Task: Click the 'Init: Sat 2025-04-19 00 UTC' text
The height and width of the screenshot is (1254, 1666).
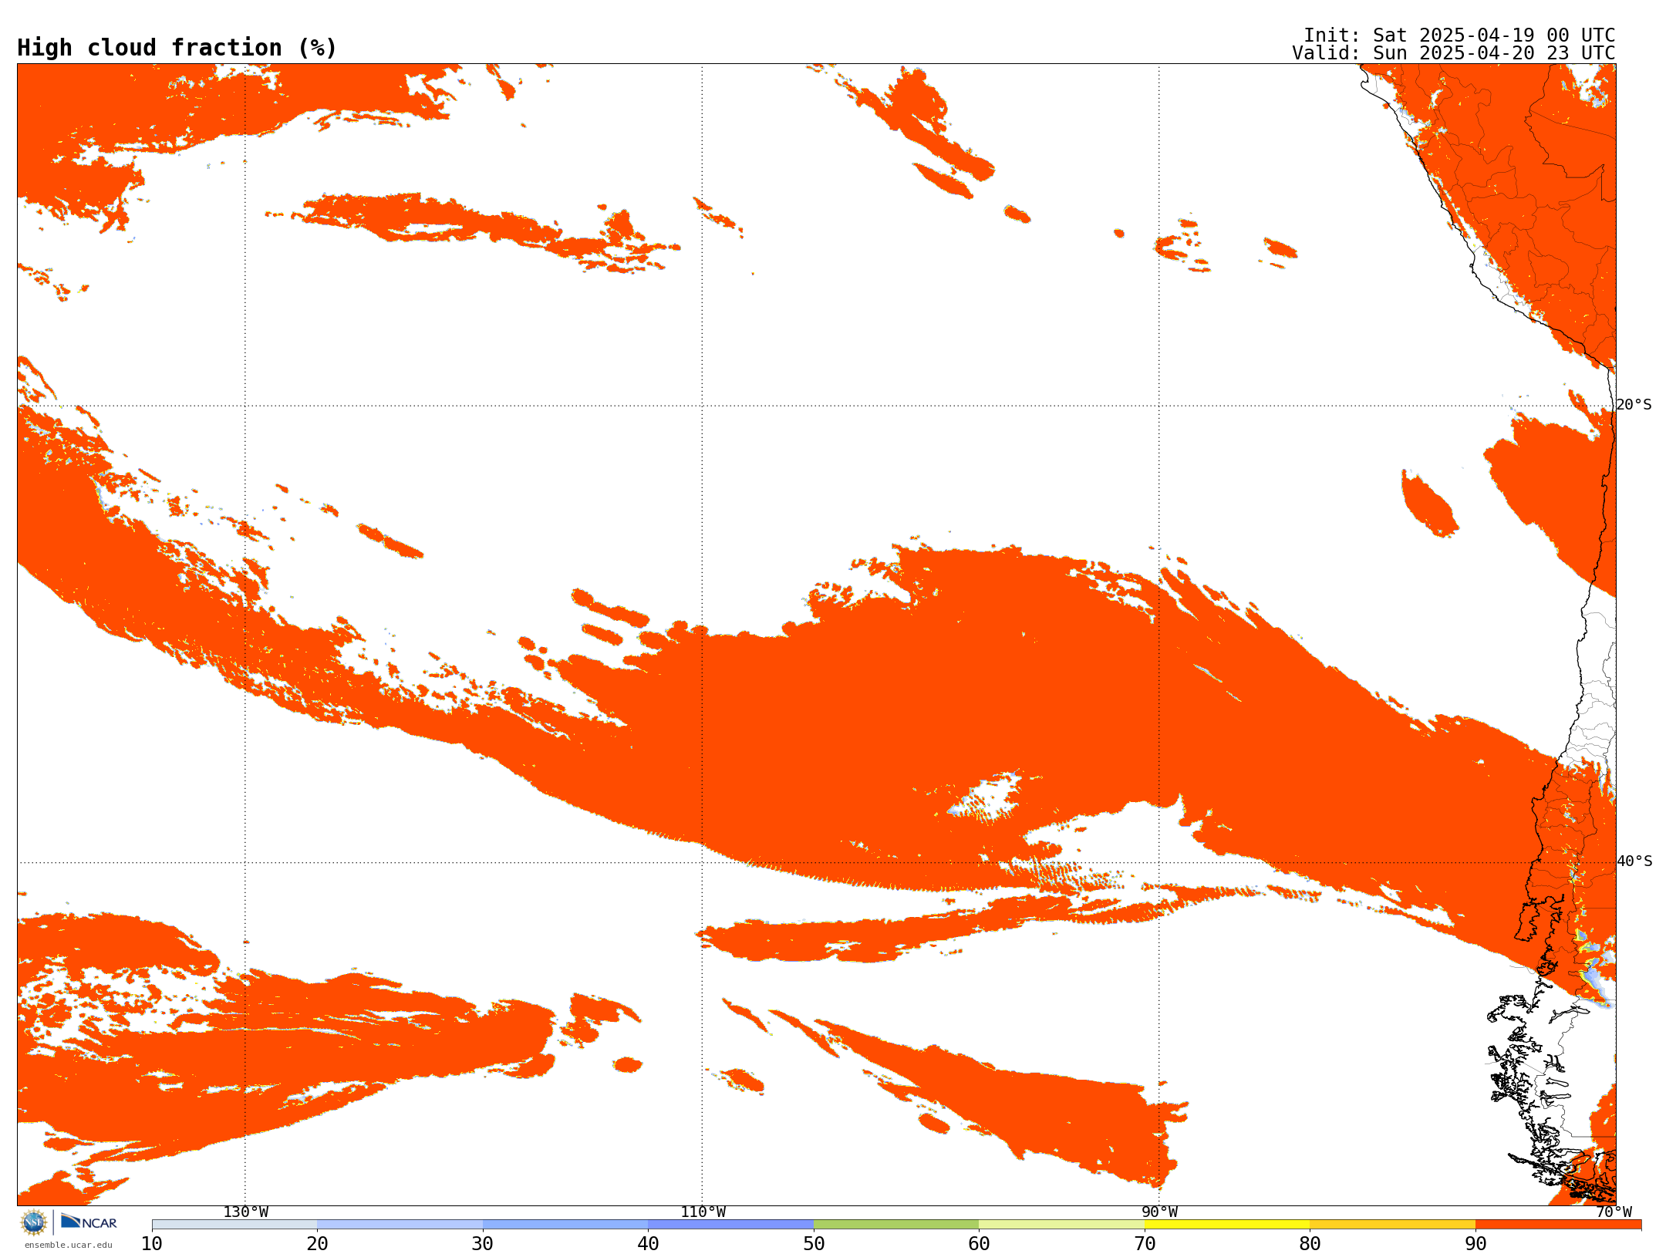Action: tap(1459, 35)
